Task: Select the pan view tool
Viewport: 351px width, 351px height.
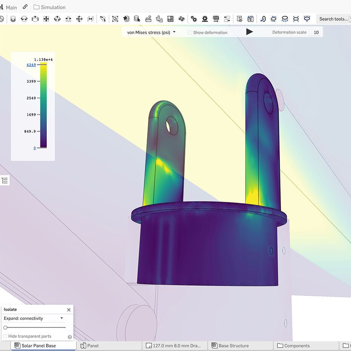Action: click(x=46, y=18)
